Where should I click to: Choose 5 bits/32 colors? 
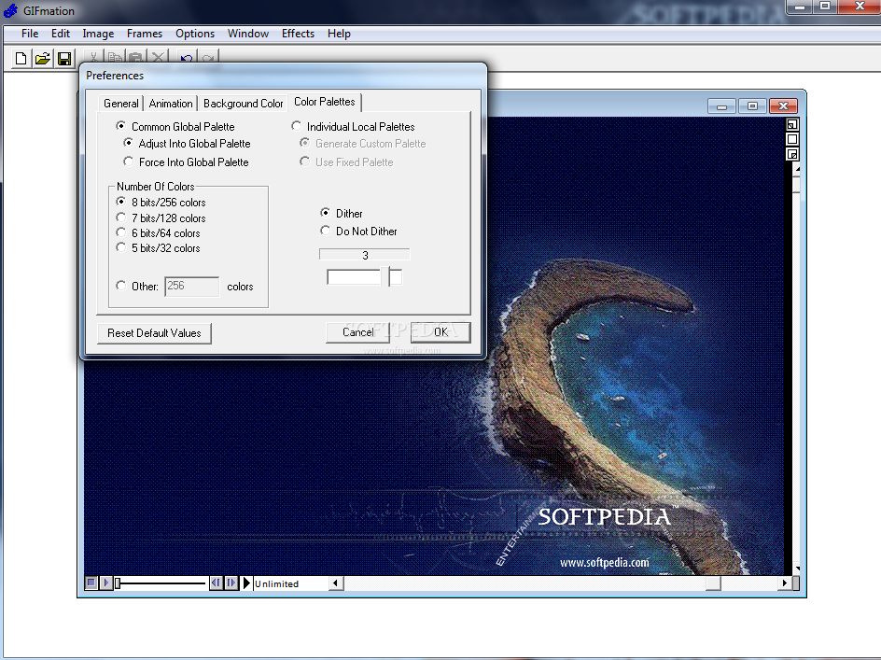pyautogui.click(x=158, y=248)
